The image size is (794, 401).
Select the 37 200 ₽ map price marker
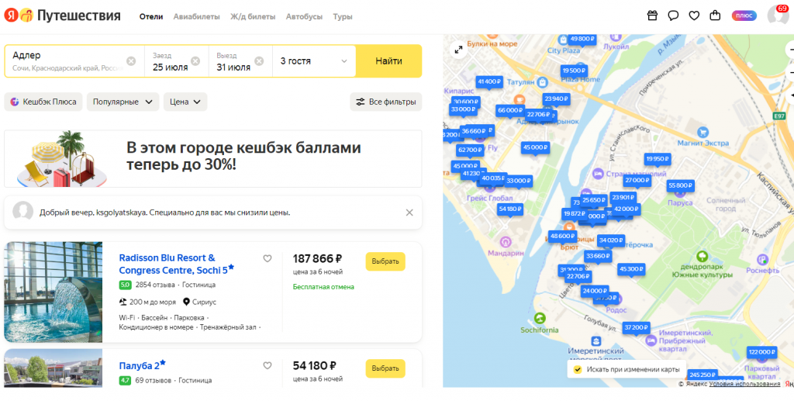[636, 327]
